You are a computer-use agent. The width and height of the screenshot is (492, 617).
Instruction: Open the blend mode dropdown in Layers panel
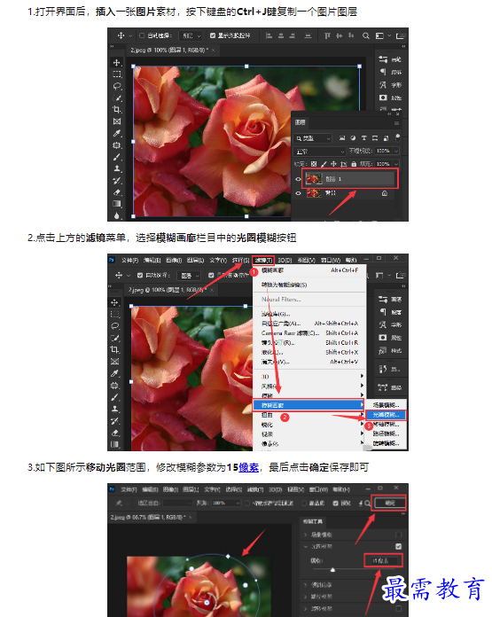320,151
